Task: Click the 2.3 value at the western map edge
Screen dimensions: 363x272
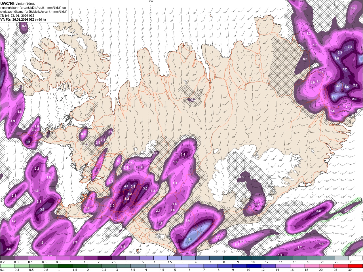Action: coord(14,196)
